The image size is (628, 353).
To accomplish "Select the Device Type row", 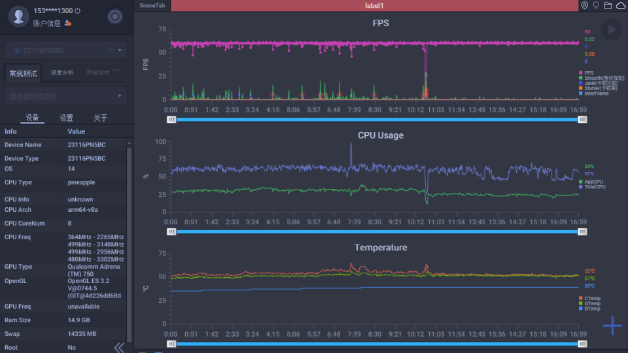I will [63, 158].
